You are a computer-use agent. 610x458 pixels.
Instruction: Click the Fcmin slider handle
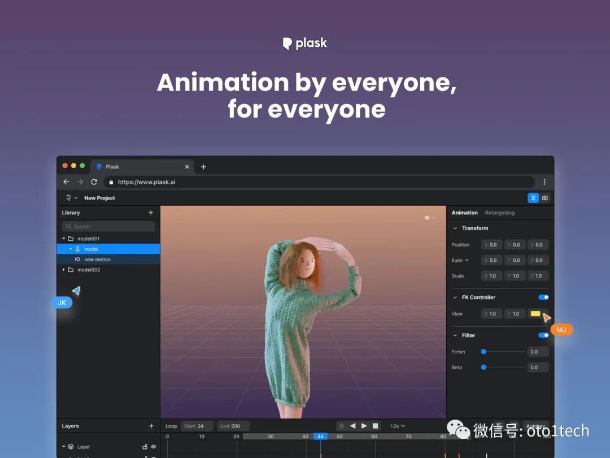tap(483, 352)
